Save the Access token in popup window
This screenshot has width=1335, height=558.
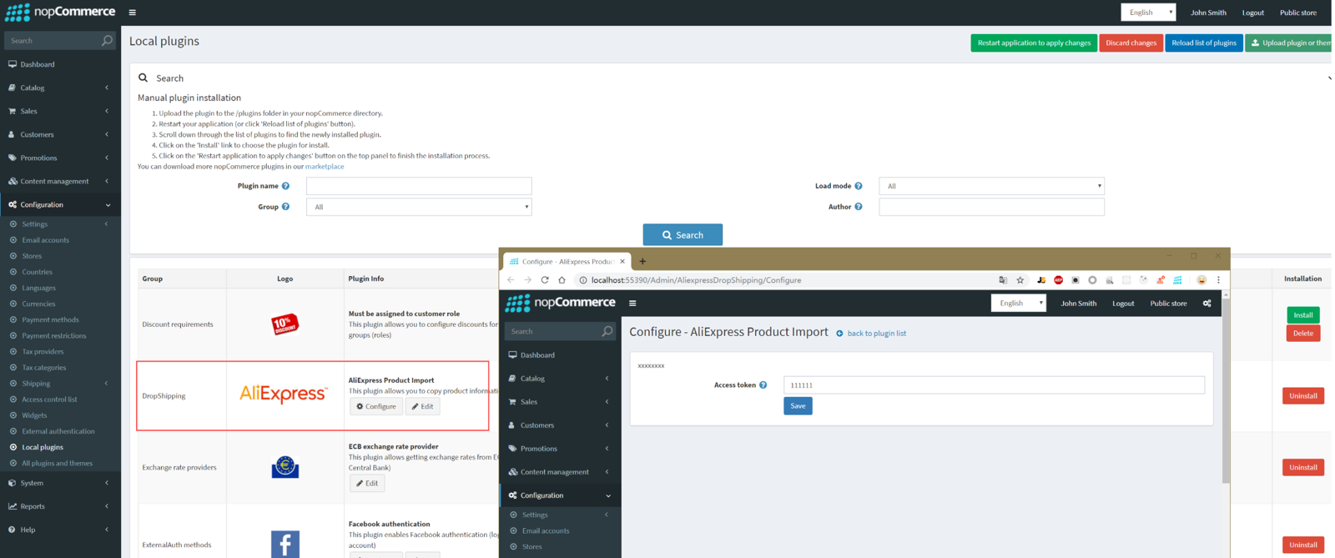tap(798, 405)
